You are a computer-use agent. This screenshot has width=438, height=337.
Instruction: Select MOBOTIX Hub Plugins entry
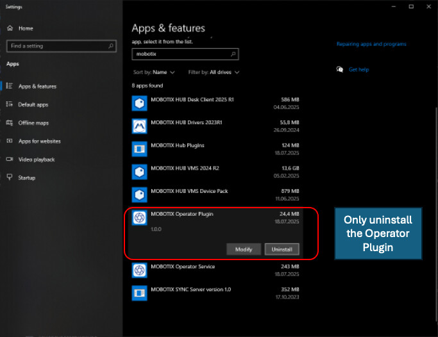pos(215,149)
